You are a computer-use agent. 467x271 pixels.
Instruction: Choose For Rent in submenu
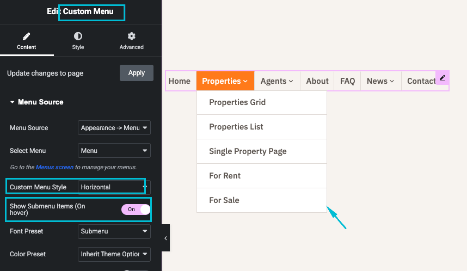[225, 176]
